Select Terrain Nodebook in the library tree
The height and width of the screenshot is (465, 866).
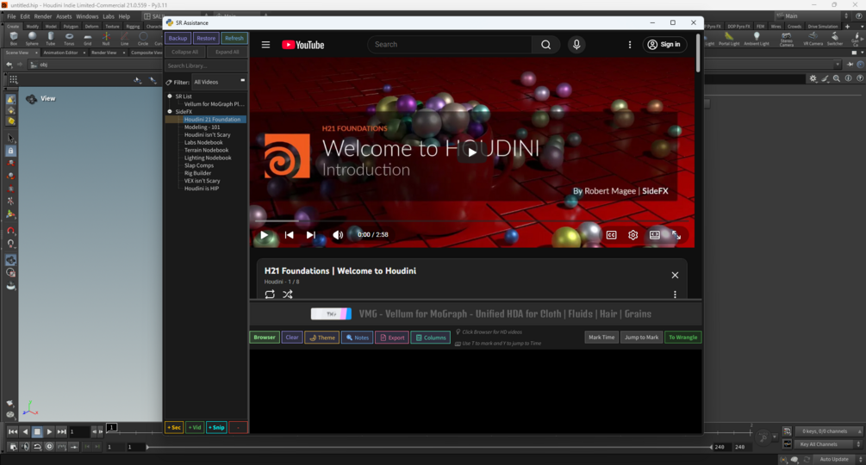[x=207, y=150]
